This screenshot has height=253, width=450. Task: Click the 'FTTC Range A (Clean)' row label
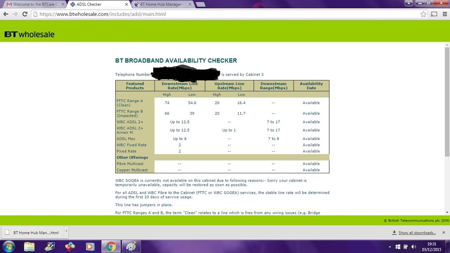pyautogui.click(x=129, y=103)
